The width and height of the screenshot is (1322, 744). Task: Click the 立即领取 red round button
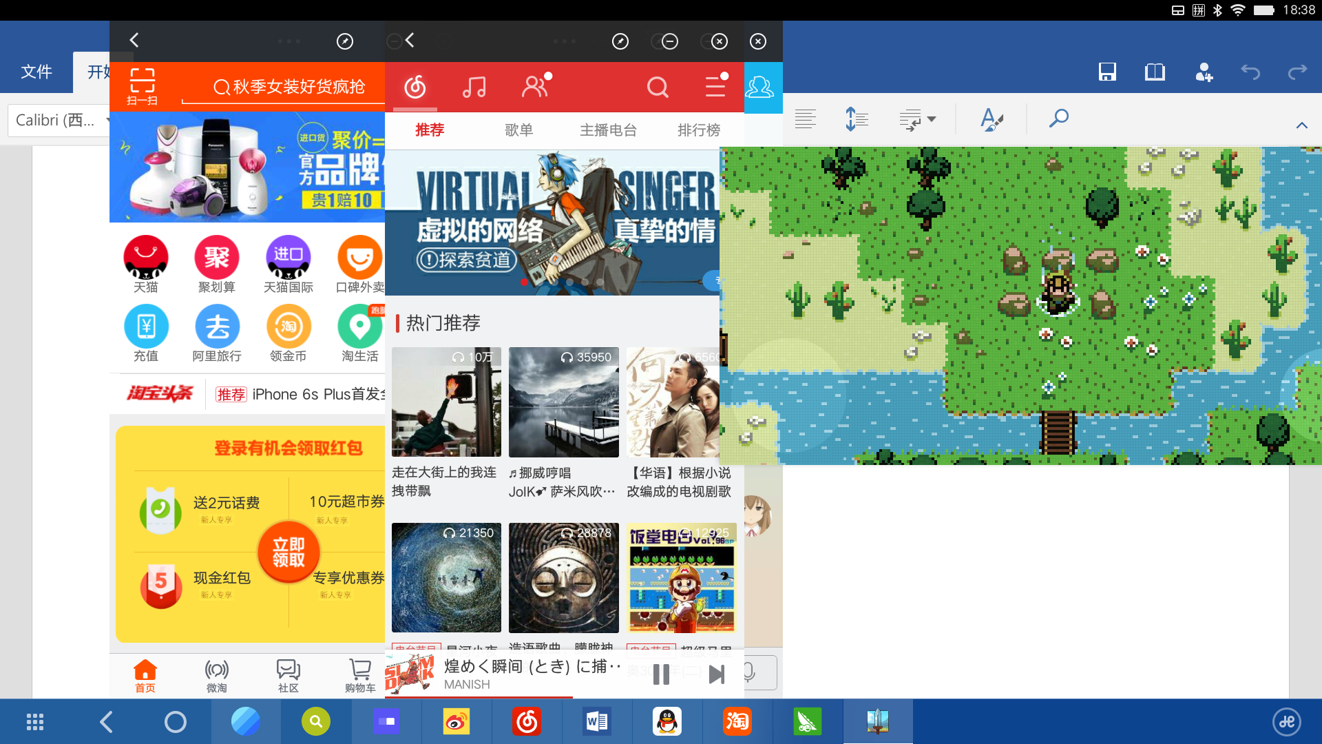coord(288,552)
